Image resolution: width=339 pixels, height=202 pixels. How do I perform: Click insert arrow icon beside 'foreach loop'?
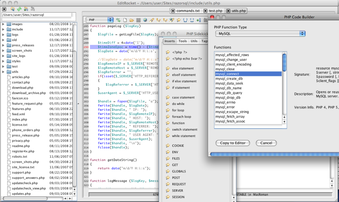(168, 117)
